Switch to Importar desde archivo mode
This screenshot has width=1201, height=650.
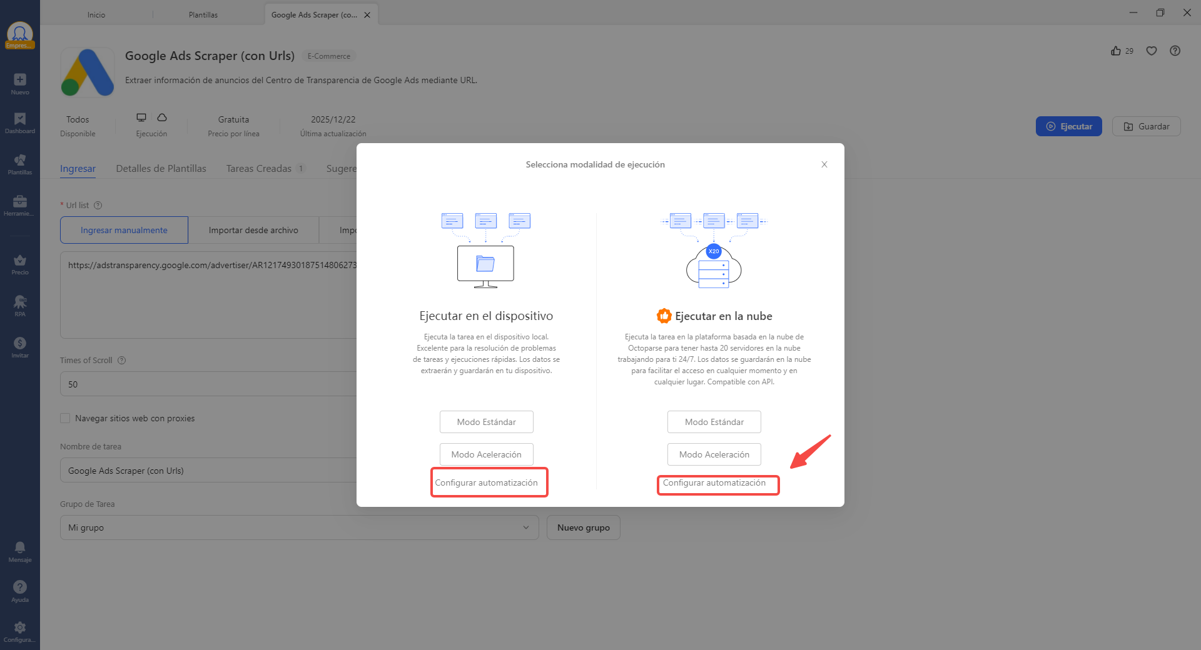(x=253, y=230)
